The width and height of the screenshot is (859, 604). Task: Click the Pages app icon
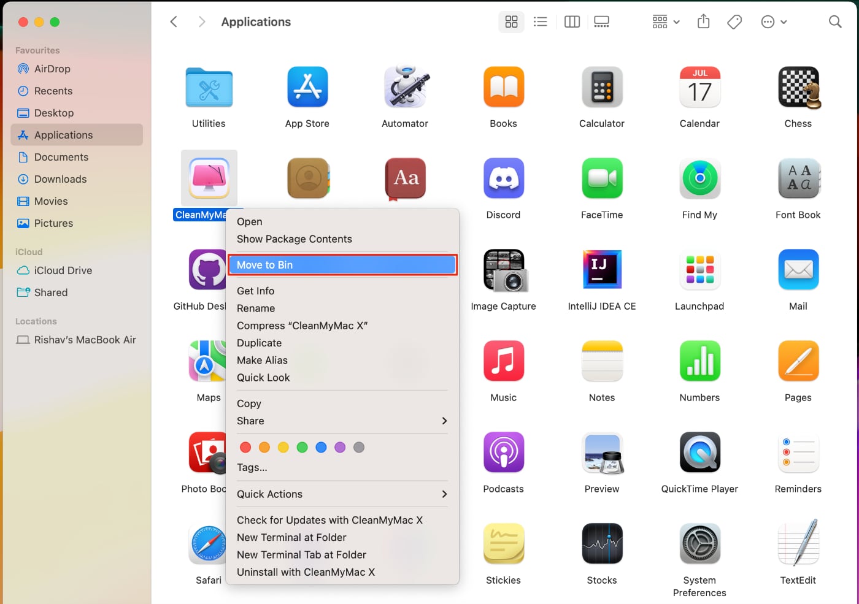(x=798, y=361)
